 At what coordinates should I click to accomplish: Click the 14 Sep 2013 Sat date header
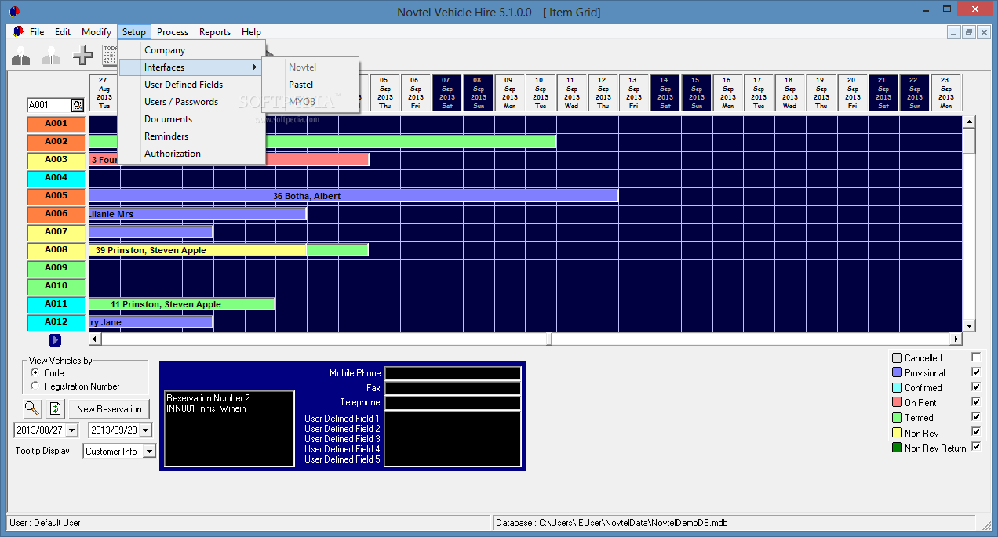coord(665,93)
